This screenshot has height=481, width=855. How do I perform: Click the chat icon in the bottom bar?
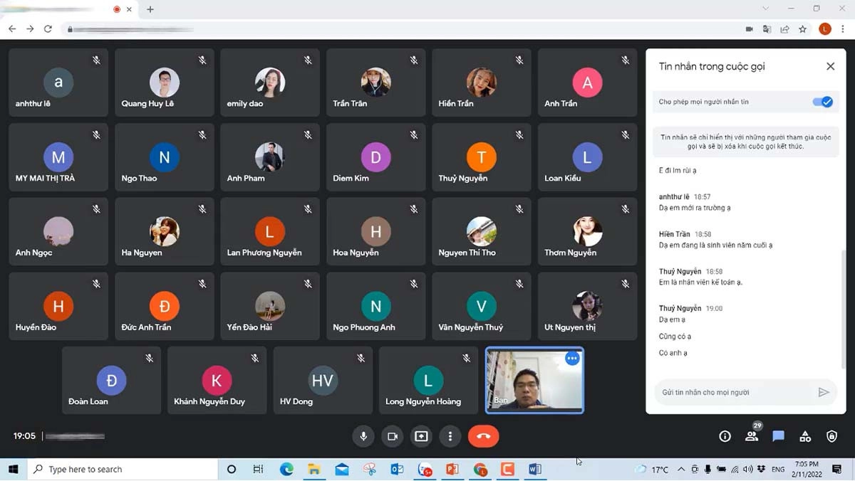click(x=778, y=436)
